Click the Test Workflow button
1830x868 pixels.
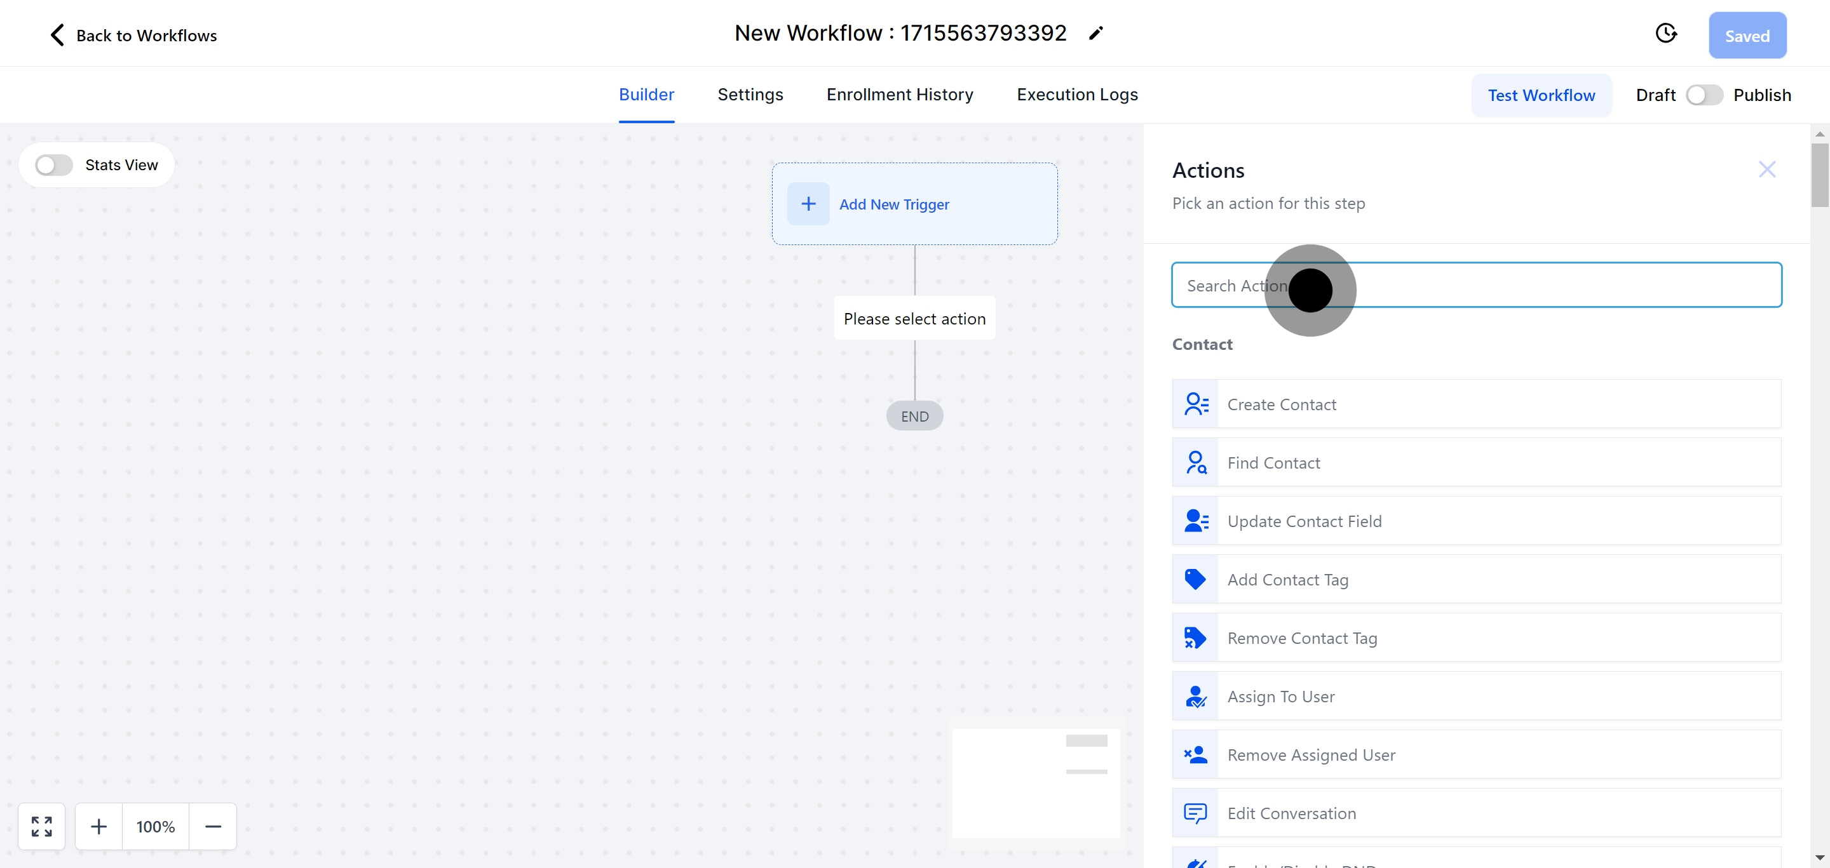click(1541, 95)
